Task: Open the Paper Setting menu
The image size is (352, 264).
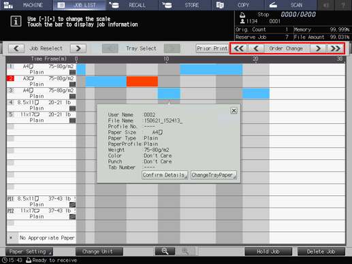Action: 29,252
